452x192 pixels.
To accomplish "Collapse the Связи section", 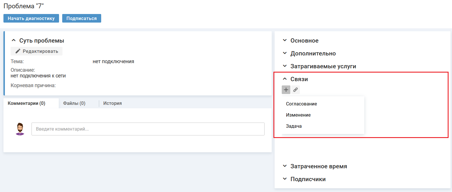I will pos(285,79).
